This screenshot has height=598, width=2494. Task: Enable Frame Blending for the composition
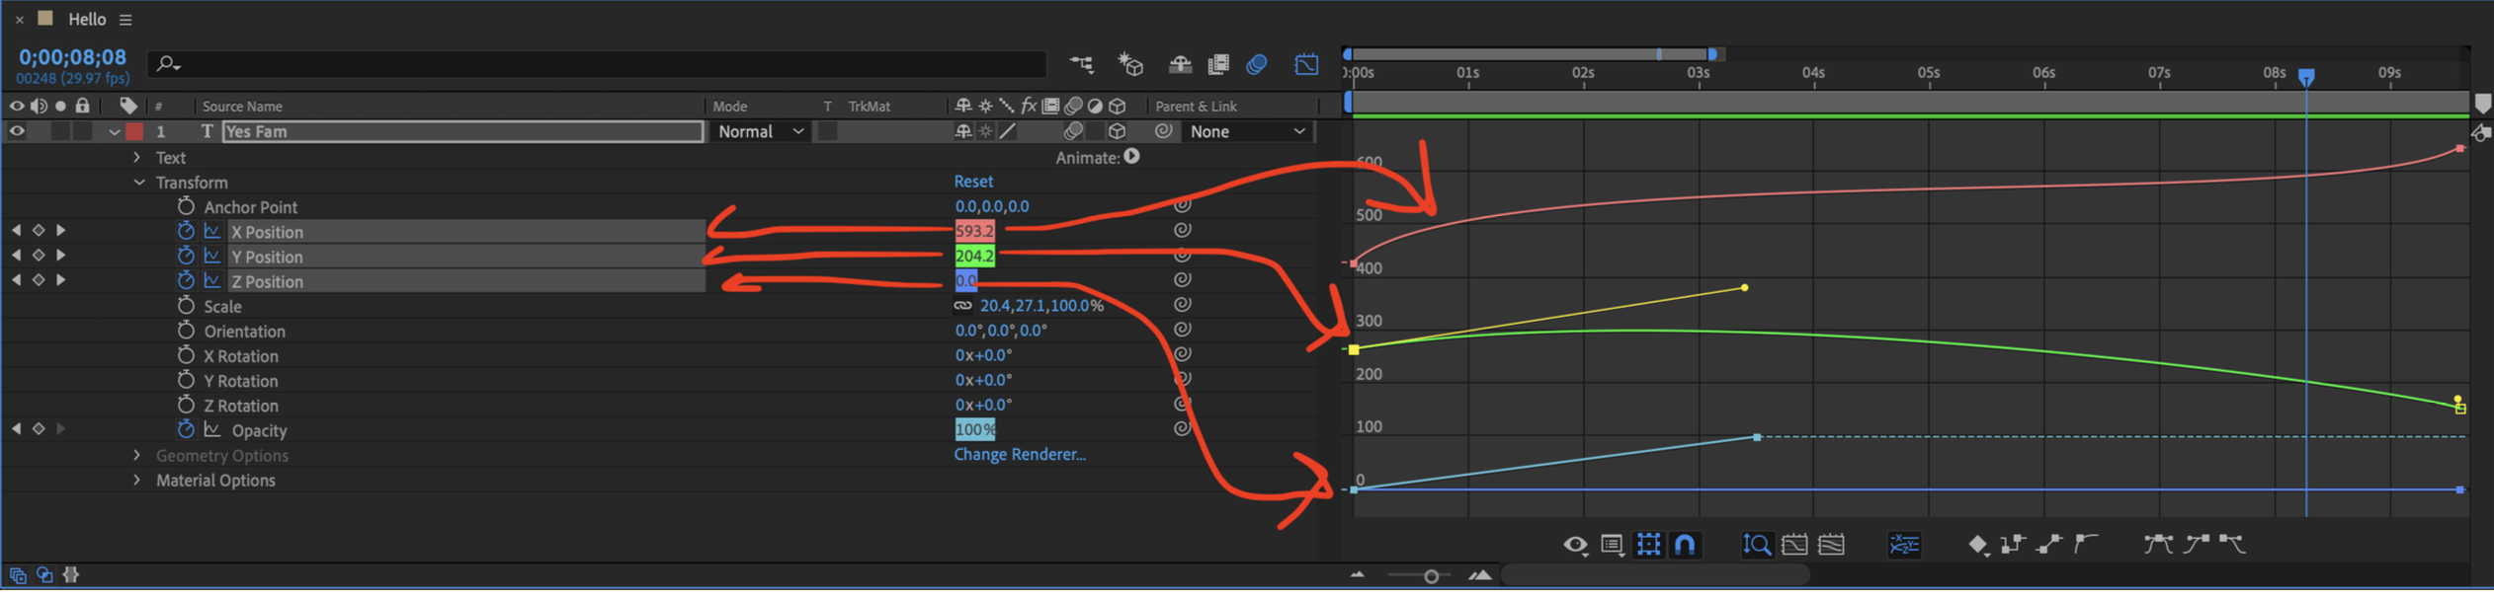point(1218,64)
